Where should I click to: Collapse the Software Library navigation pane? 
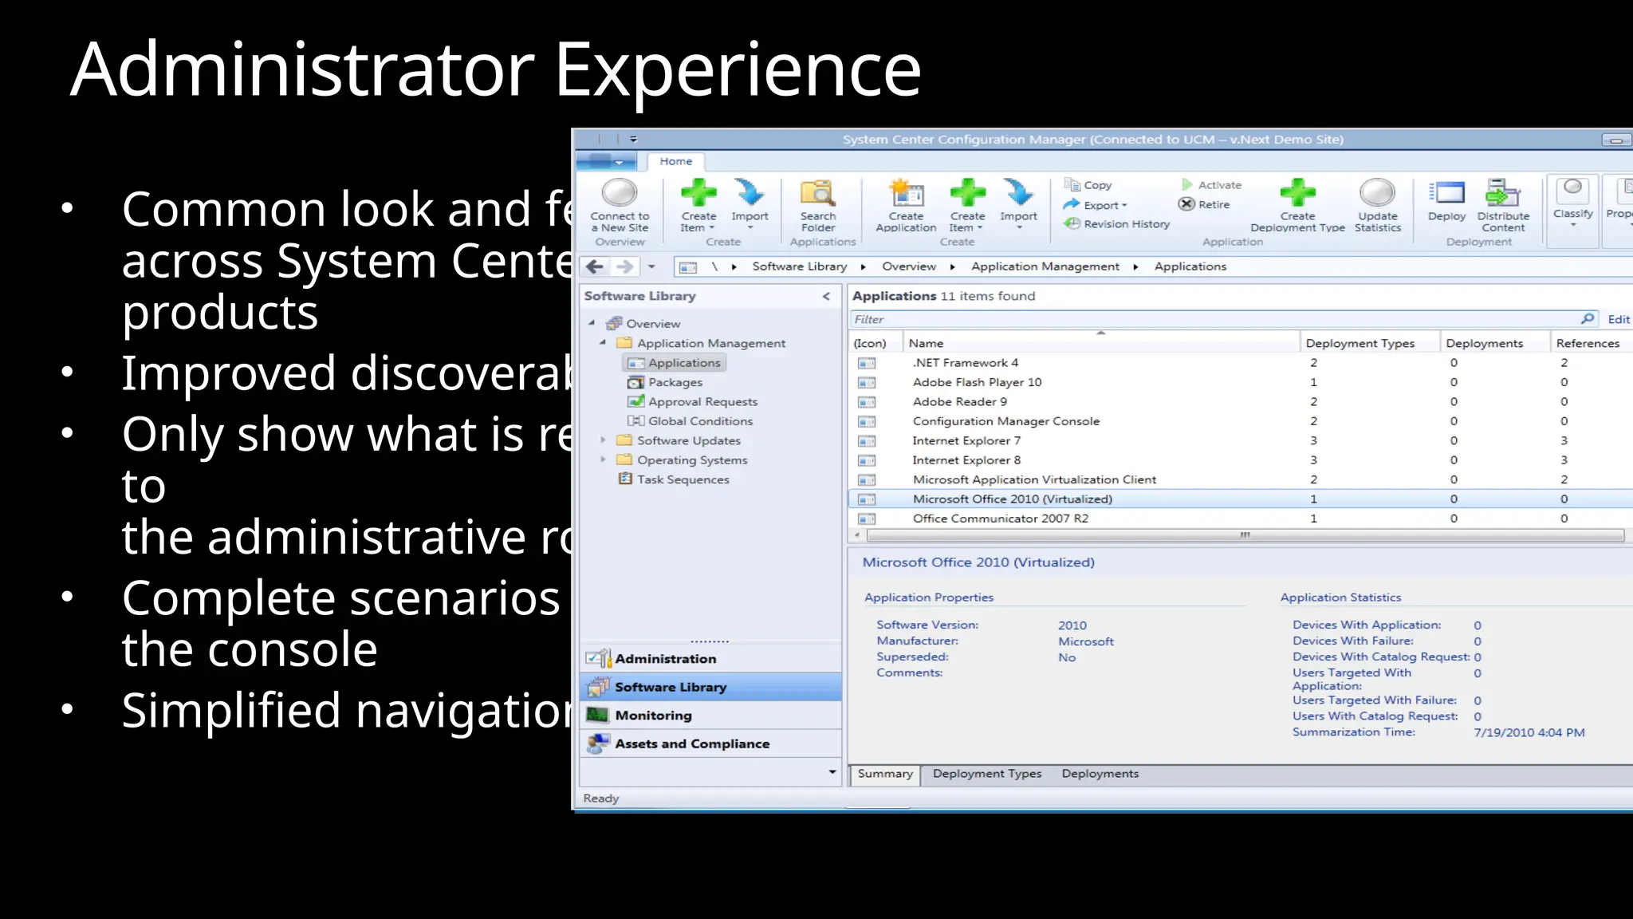826,296
